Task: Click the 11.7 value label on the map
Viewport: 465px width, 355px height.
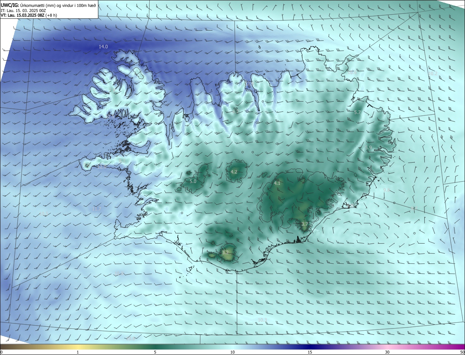Action: tap(97, 209)
